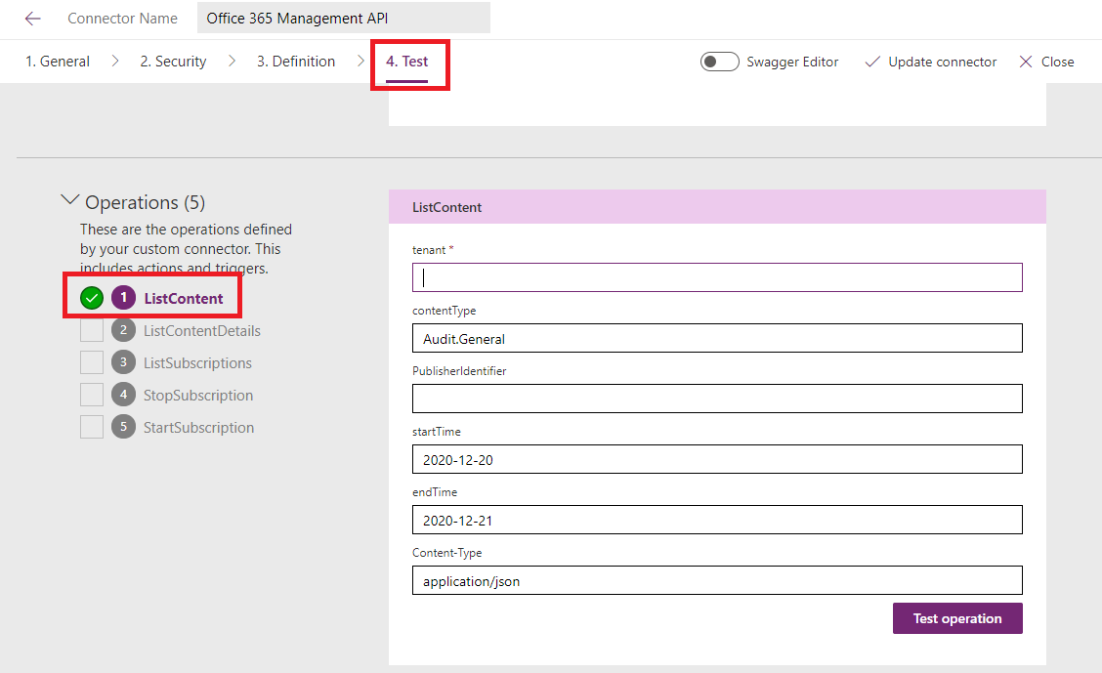This screenshot has width=1102, height=673.
Task: Check the checkbox next to ListContentDetails
Action: 90,331
